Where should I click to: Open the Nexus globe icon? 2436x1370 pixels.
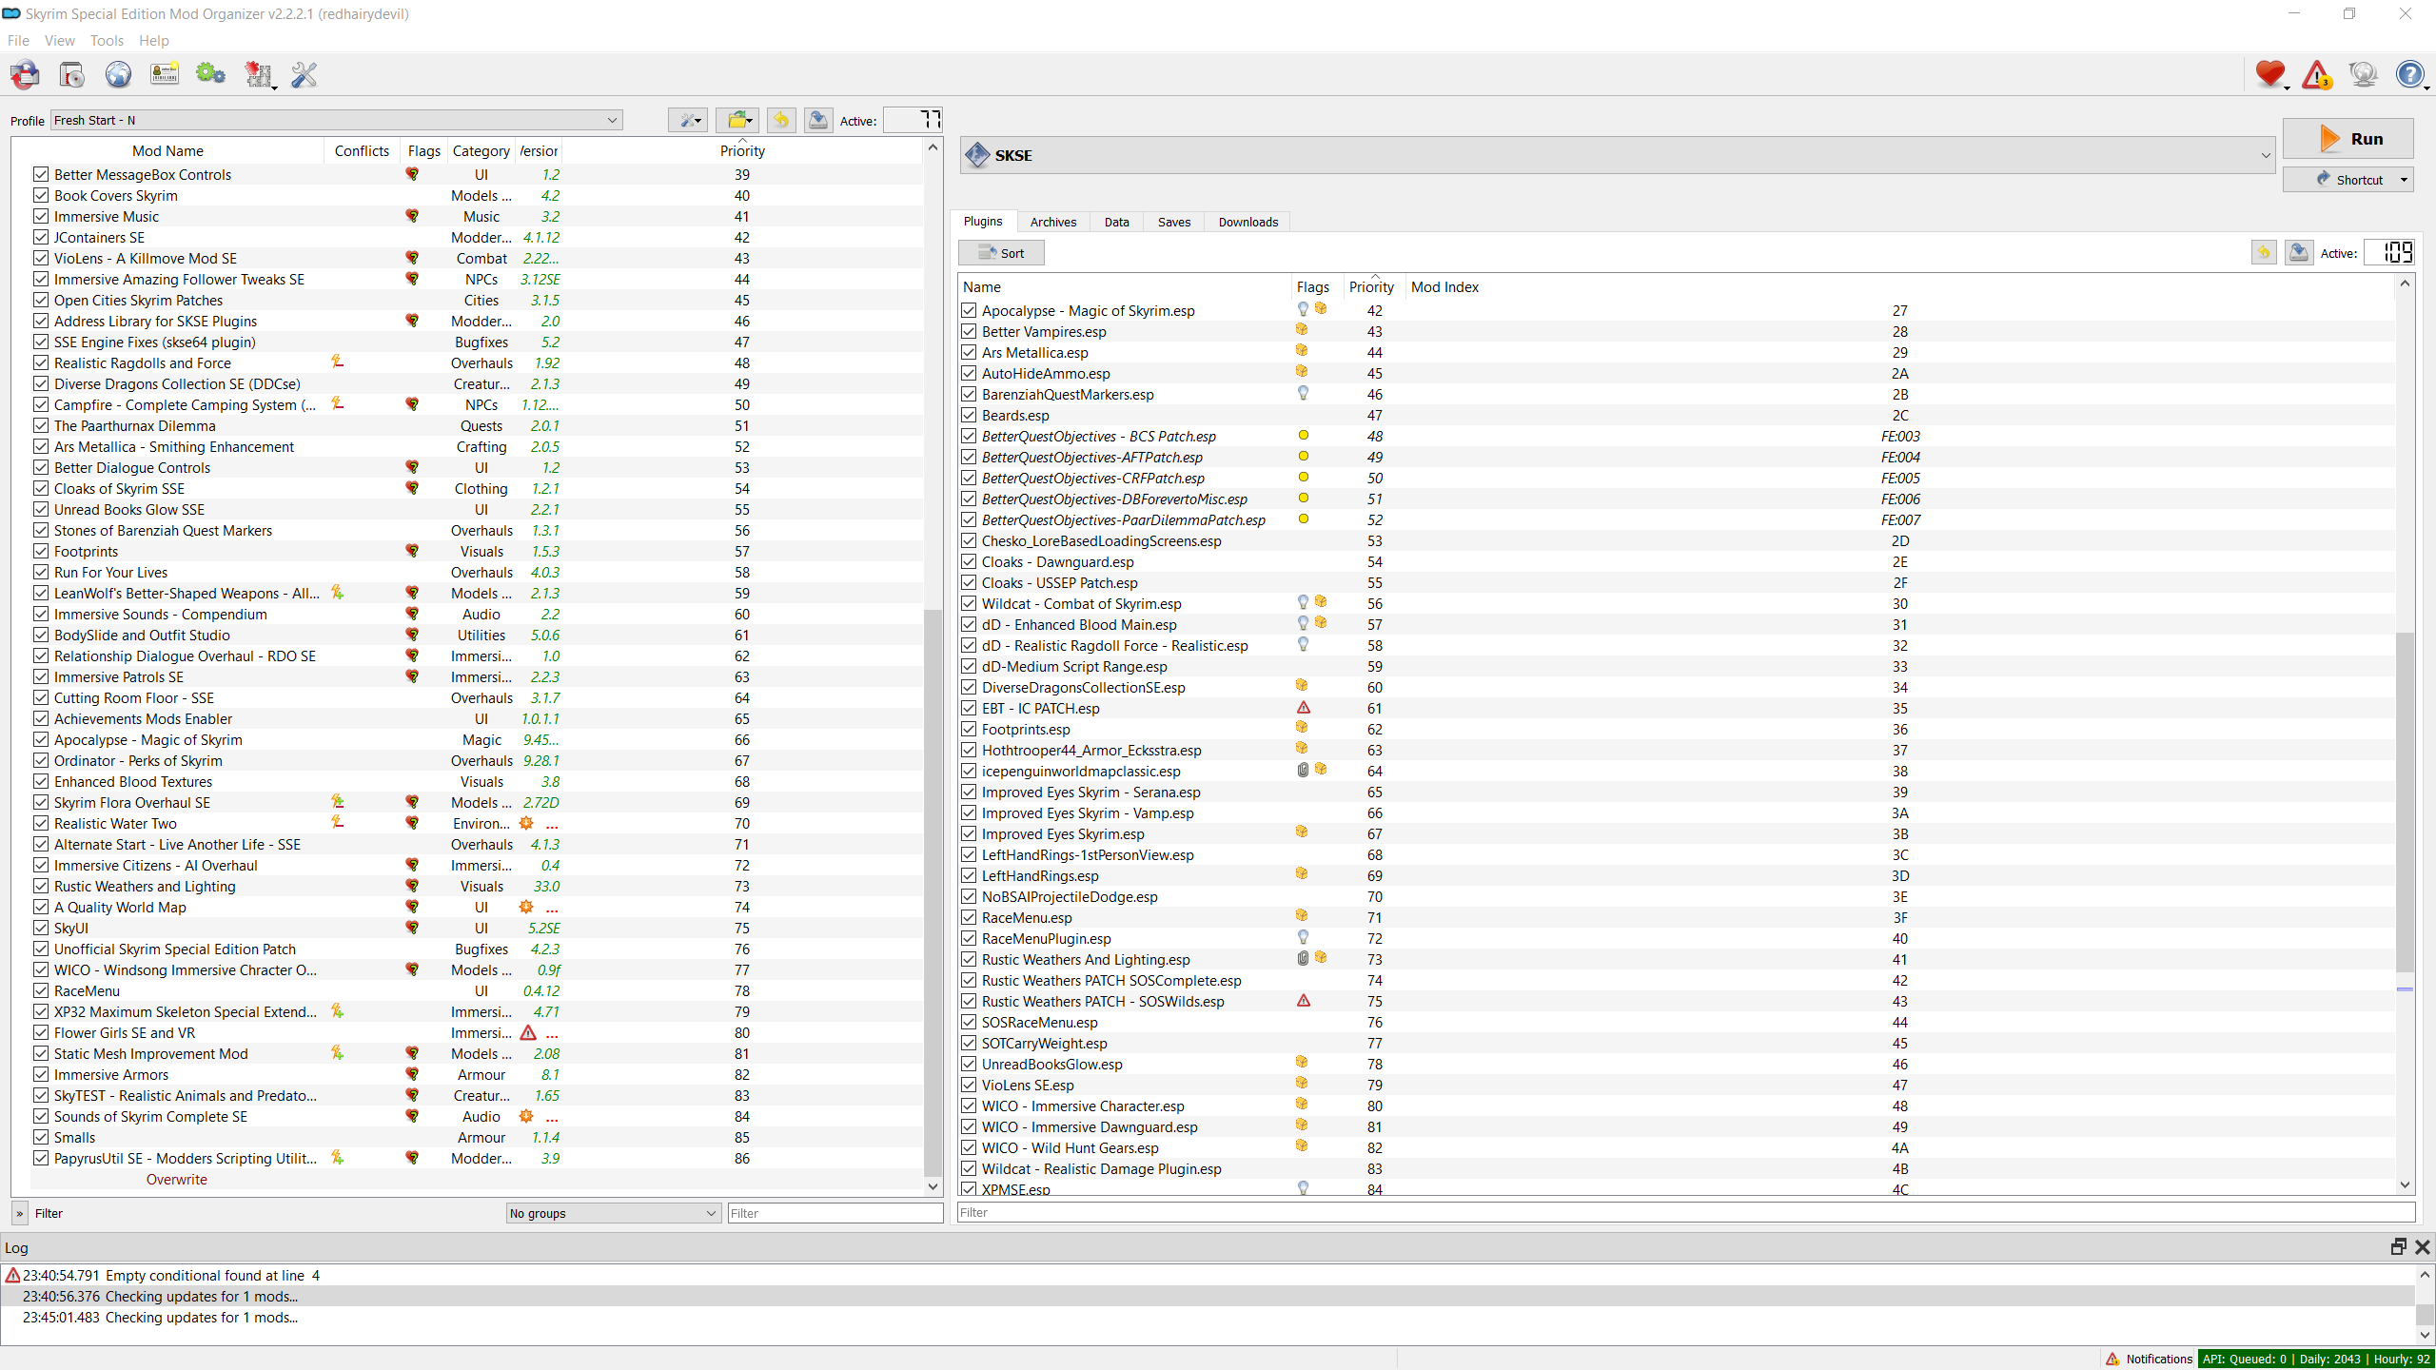coord(118,74)
